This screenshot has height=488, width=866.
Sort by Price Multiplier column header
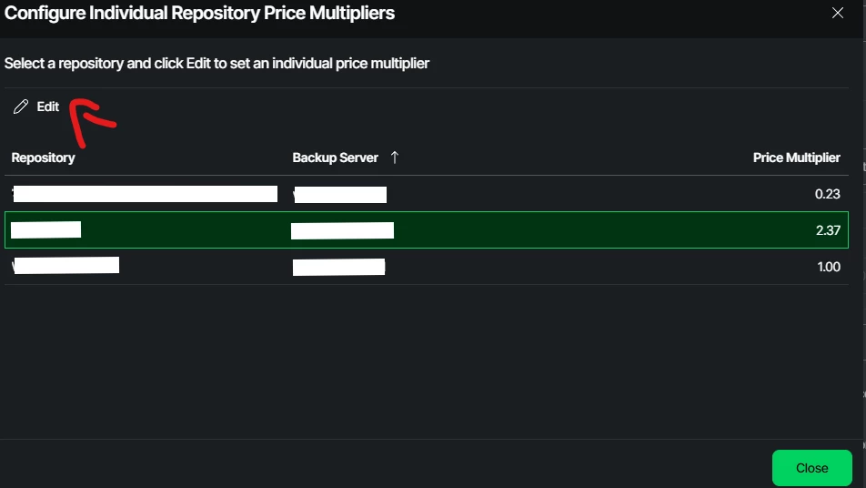[797, 158]
